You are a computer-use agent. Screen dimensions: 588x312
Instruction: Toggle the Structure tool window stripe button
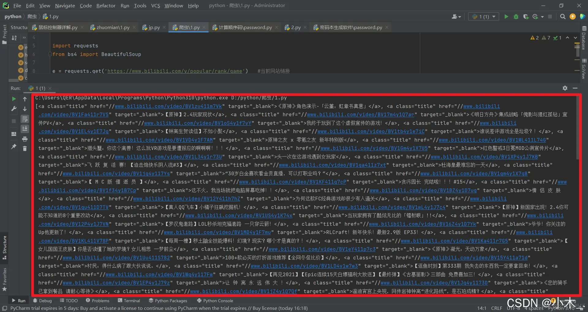click(x=4, y=248)
